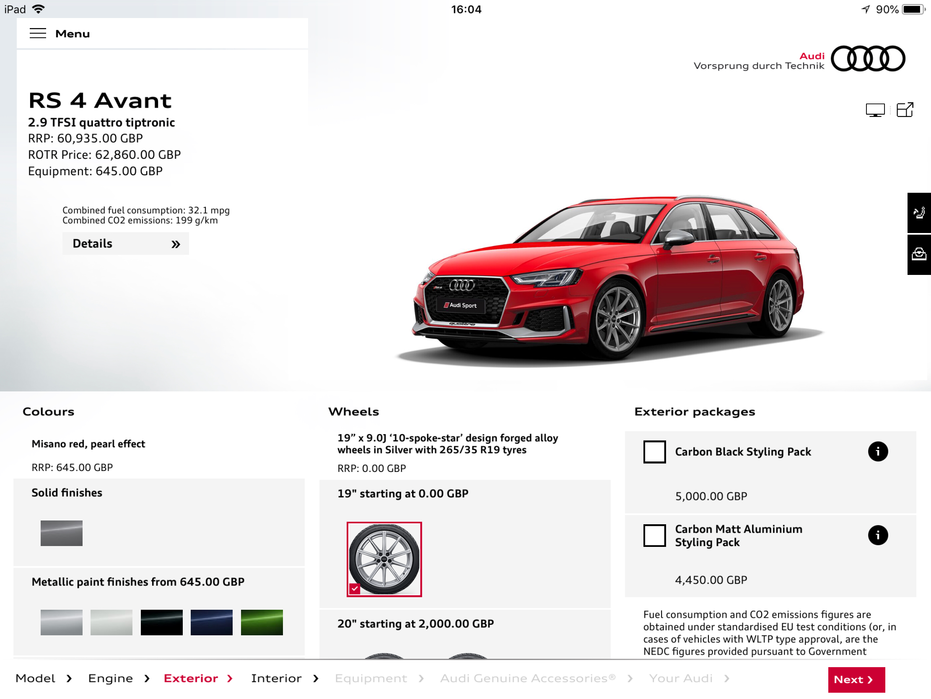Viewport: 931px width, 699px height.
Task: Open the hamburger Menu icon
Action: pyautogui.click(x=38, y=33)
